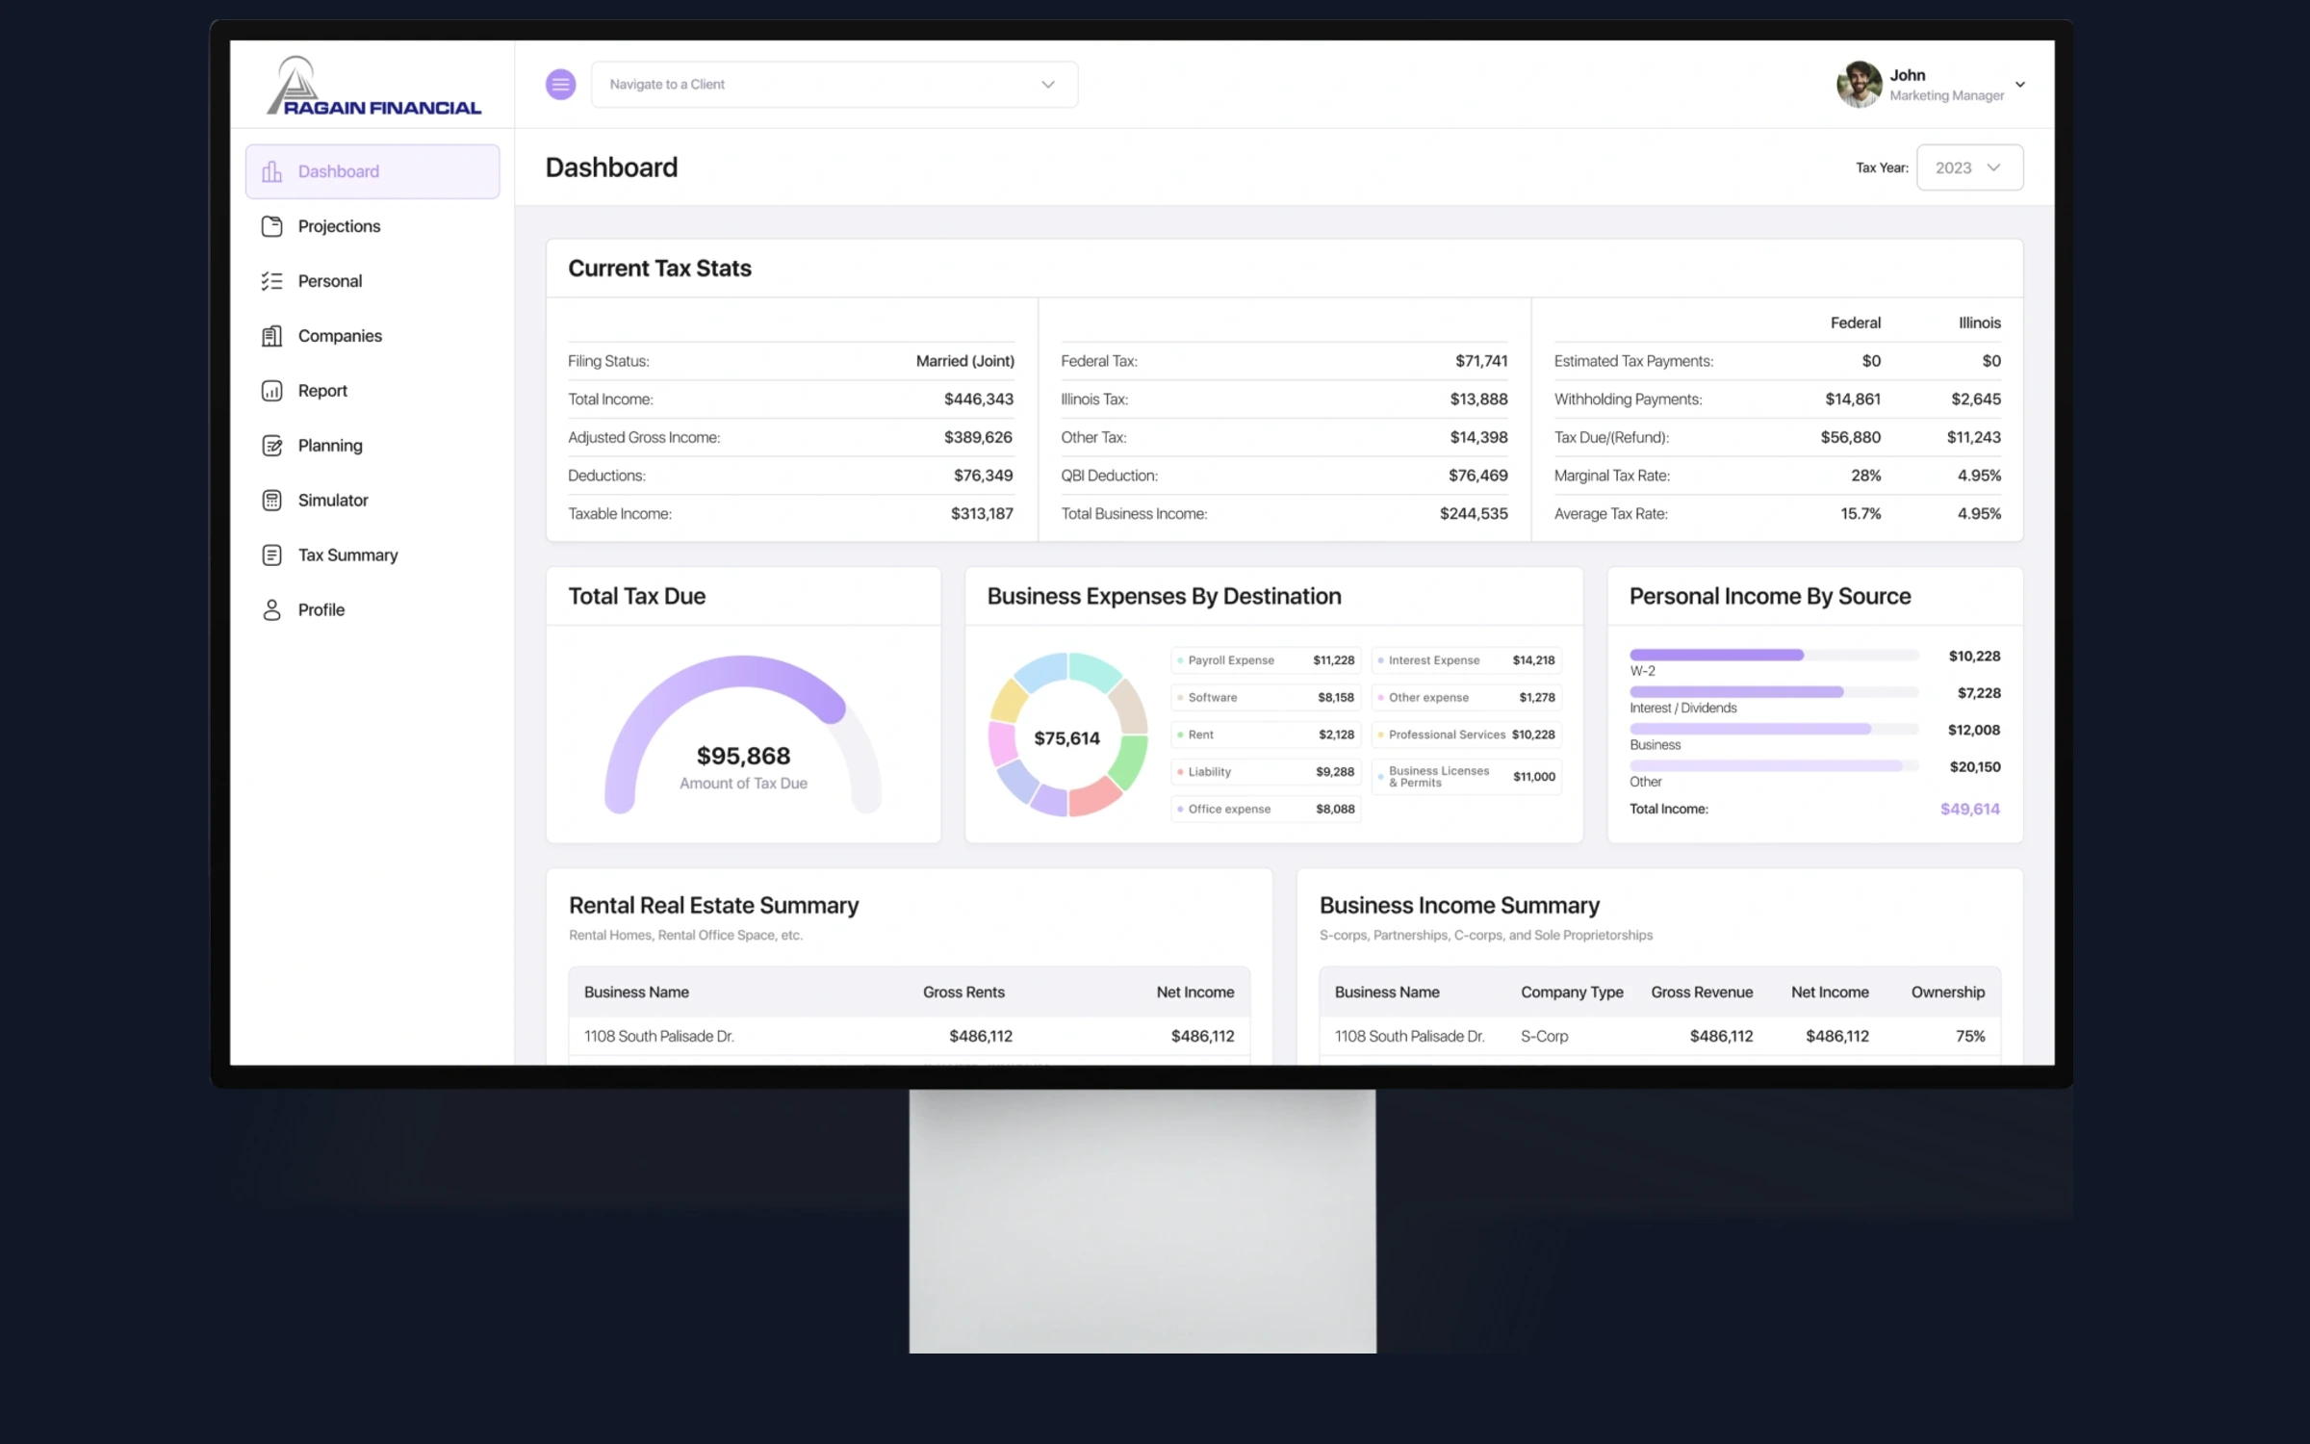Click the Simulator calculator icon
Viewport: 2310px width, 1444px height.
click(x=272, y=501)
